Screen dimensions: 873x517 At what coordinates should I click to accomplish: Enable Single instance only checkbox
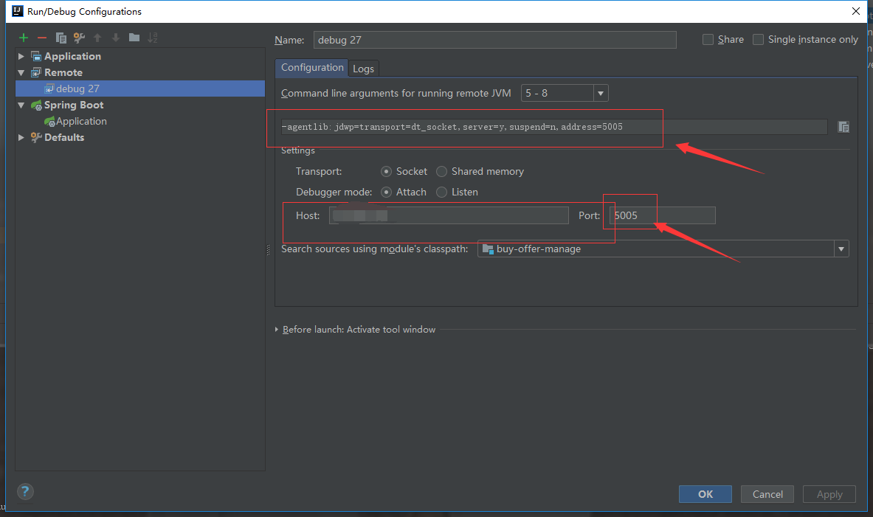(759, 40)
